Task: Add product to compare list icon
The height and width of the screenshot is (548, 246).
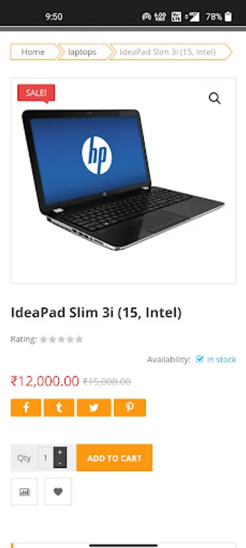Action: click(x=24, y=492)
